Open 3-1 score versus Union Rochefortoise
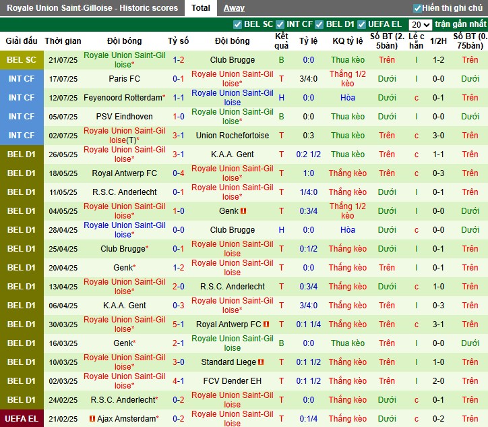The width and height of the screenshot is (488, 427). click(x=179, y=136)
